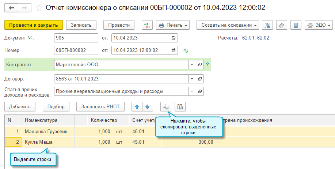Open Контрагент card with open-form icon
Image resolution: width=335 pixels, height=169 pixels.
(200, 65)
